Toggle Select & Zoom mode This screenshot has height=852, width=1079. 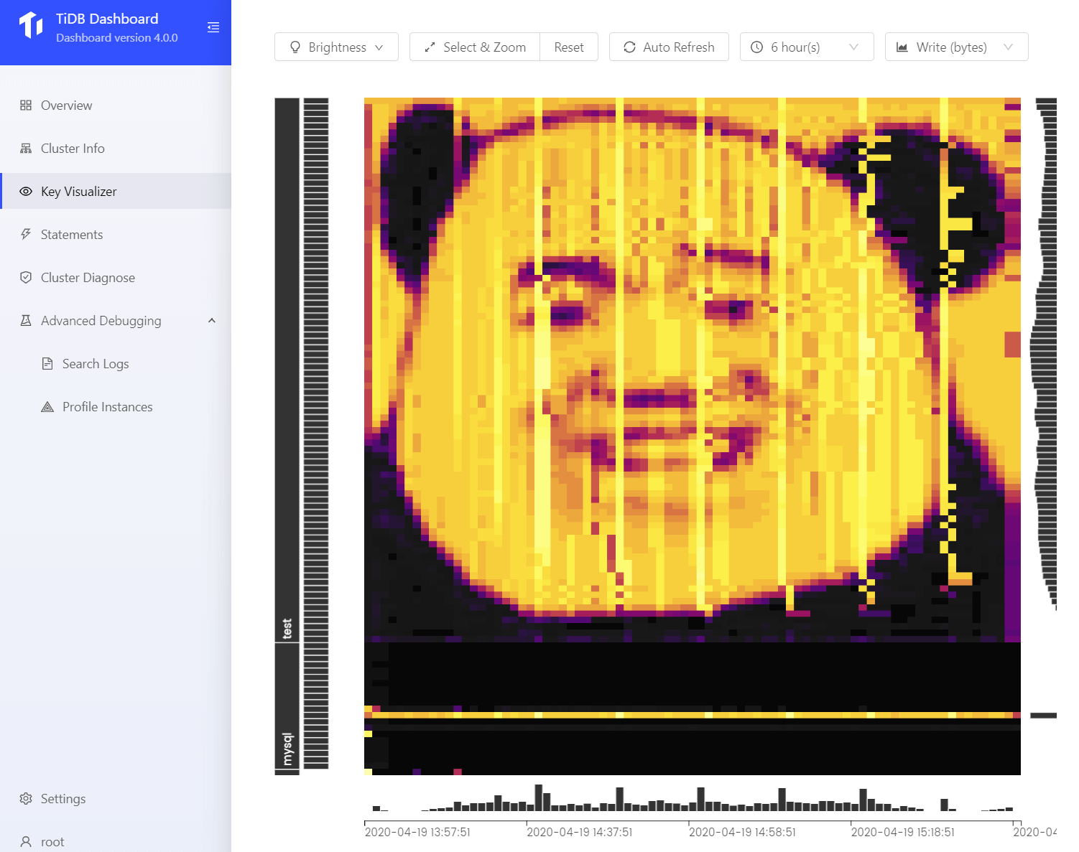[x=475, y=47]
